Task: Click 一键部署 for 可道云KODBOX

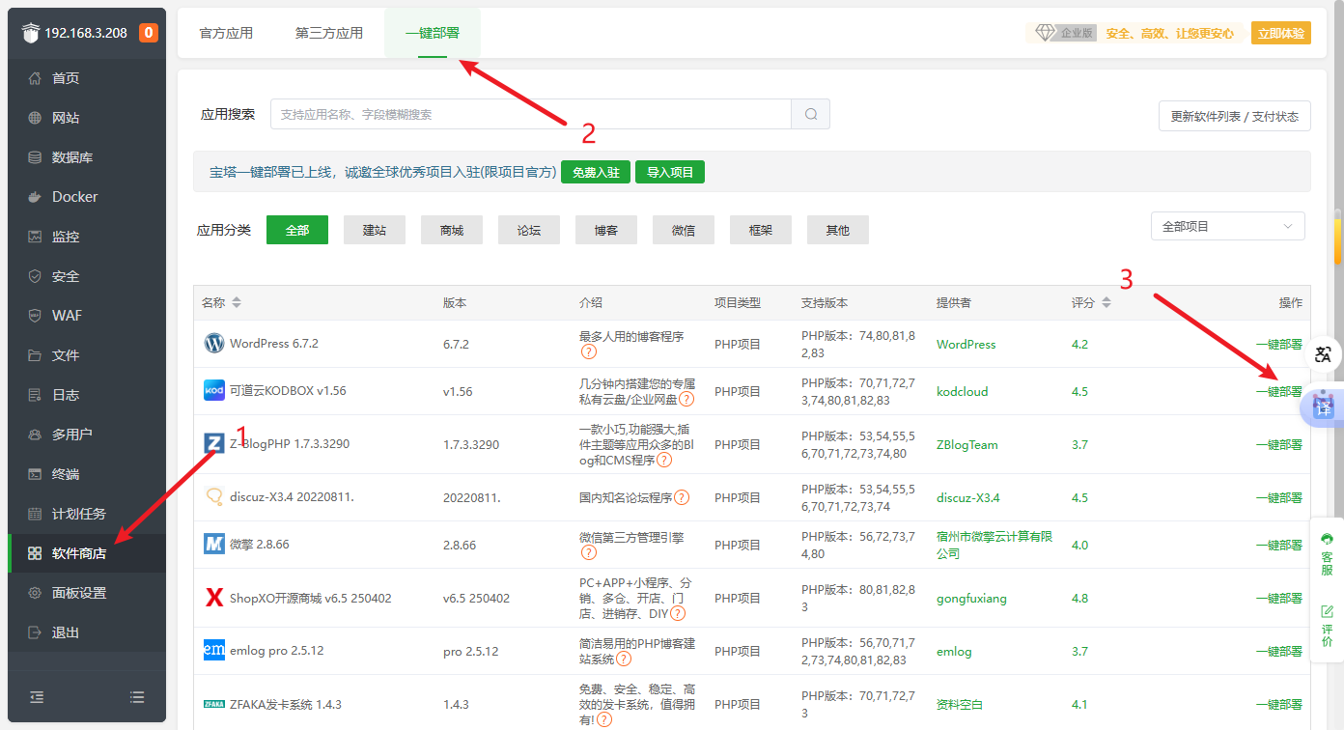Action: point(1278,392)
